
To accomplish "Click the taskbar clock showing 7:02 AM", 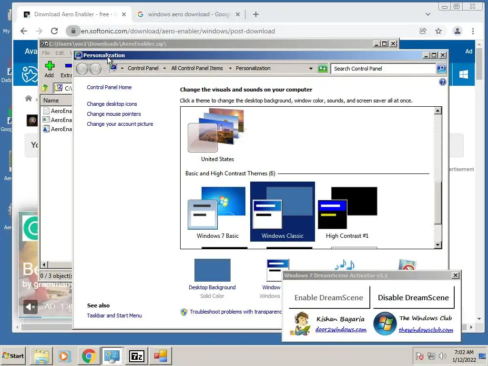I will point(464,356).
